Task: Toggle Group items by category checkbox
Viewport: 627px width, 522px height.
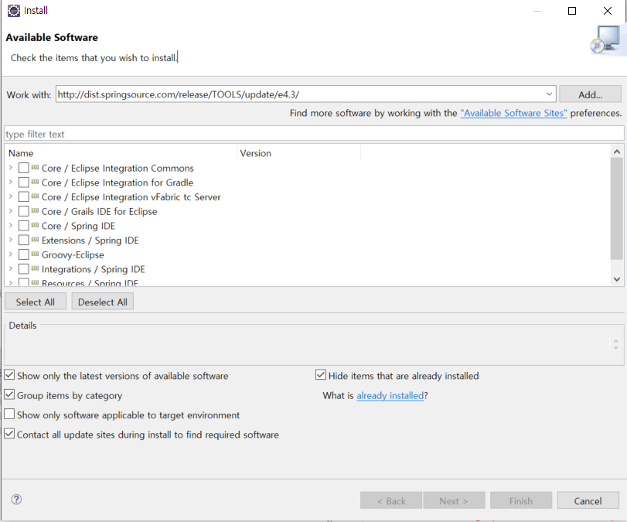Action: [9, 394]
